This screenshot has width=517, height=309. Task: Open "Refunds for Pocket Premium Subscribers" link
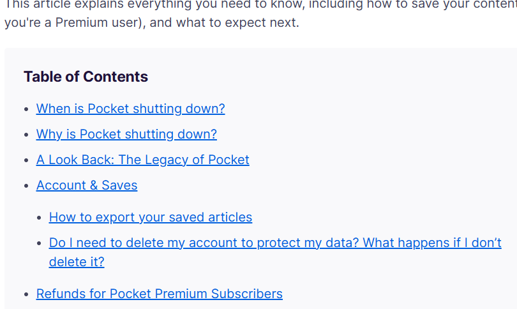tap(160, 294)
